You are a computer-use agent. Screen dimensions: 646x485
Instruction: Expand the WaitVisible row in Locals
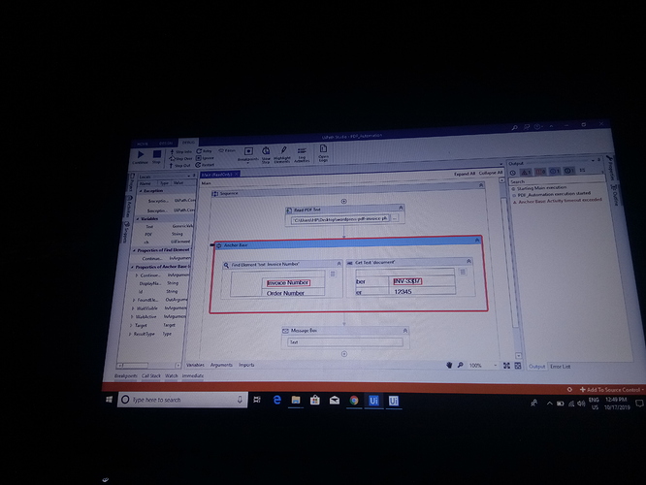[133, 308]
